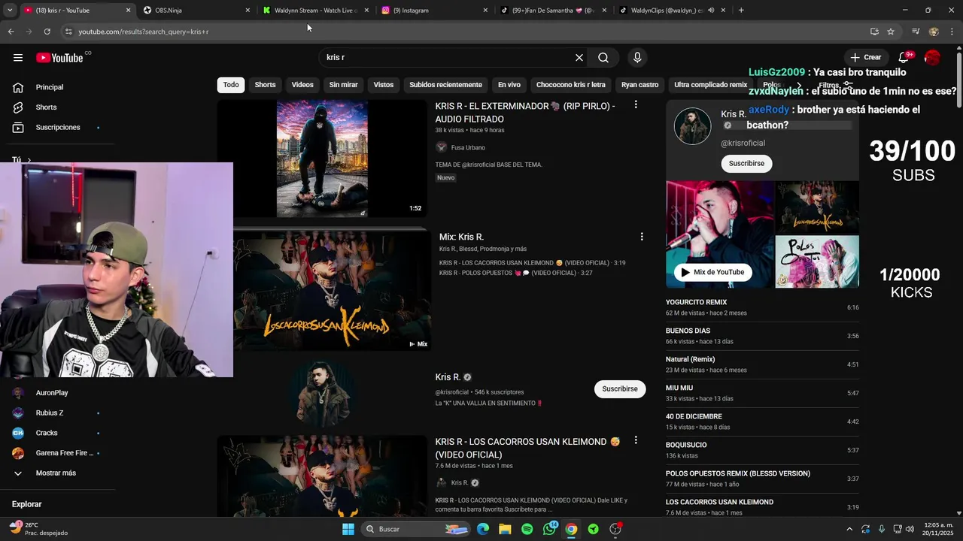Open options for LOS CACORROS video result
This screenshot has height=541, width=963.
coord(636,440)
